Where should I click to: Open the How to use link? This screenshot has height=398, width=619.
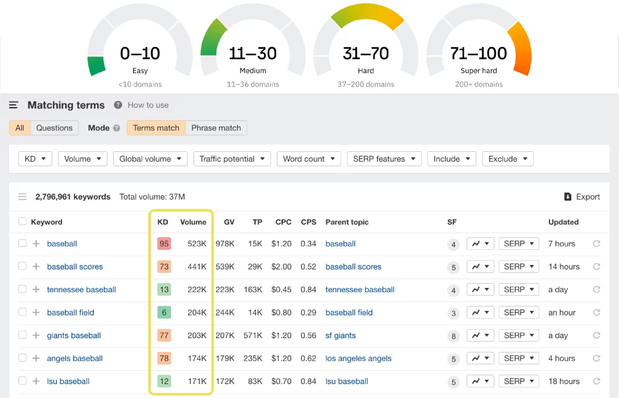pos(148,105)
